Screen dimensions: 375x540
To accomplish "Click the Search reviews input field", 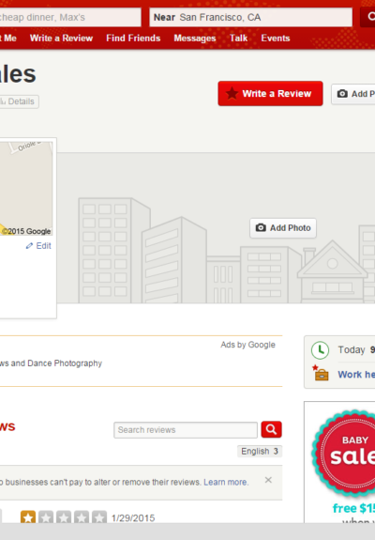I will pyautogui.click(x=186, y=430).
